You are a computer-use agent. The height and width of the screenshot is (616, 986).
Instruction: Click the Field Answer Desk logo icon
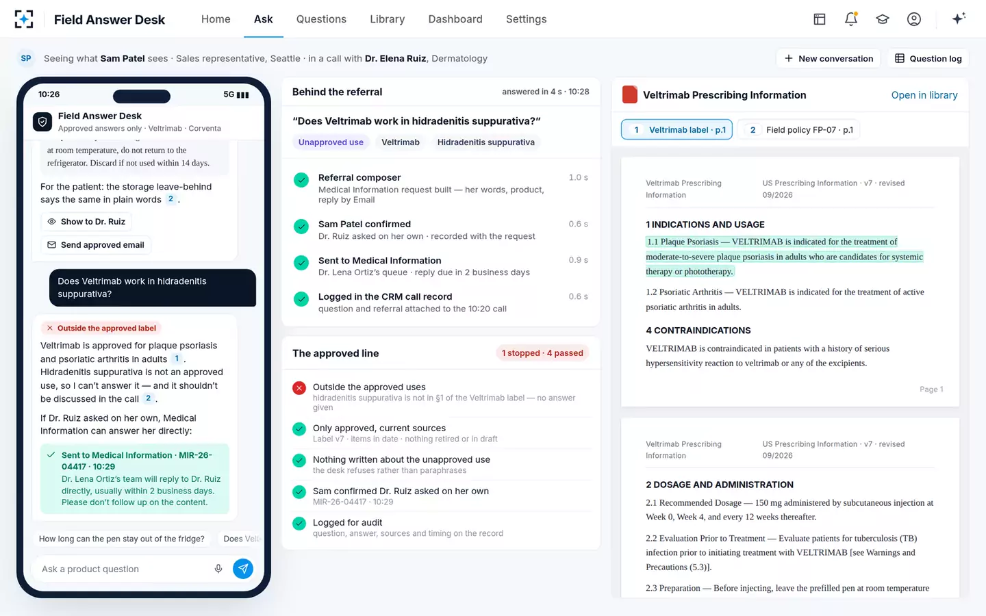[24, 19]
